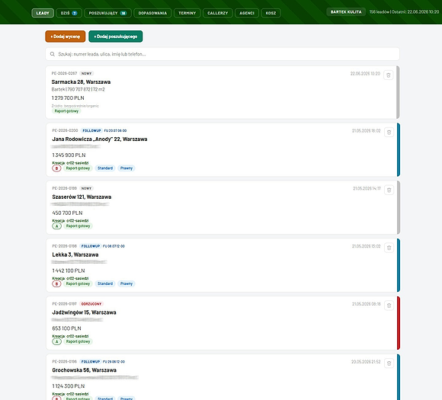Viewport: 442px width, 400px height.
Task: Click the magnifier icon in search bar
Action: pos(53,54)
